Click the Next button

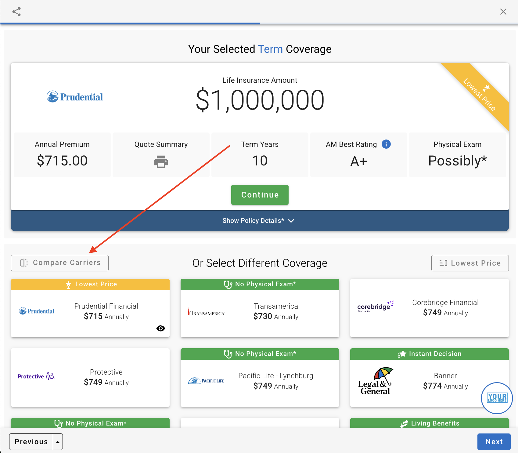[x=494, y=442]
